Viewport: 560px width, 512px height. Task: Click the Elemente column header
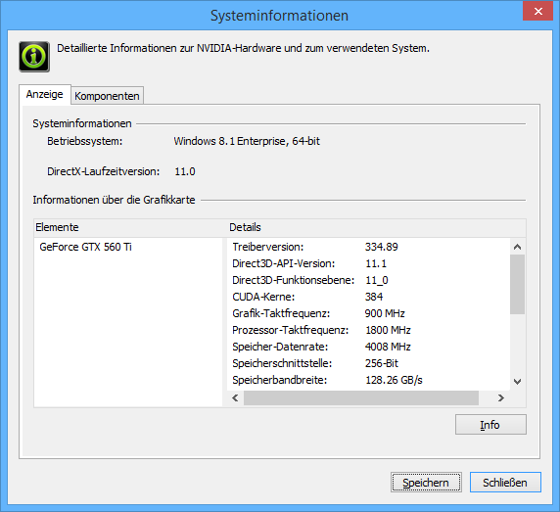[x=130, y=227]
